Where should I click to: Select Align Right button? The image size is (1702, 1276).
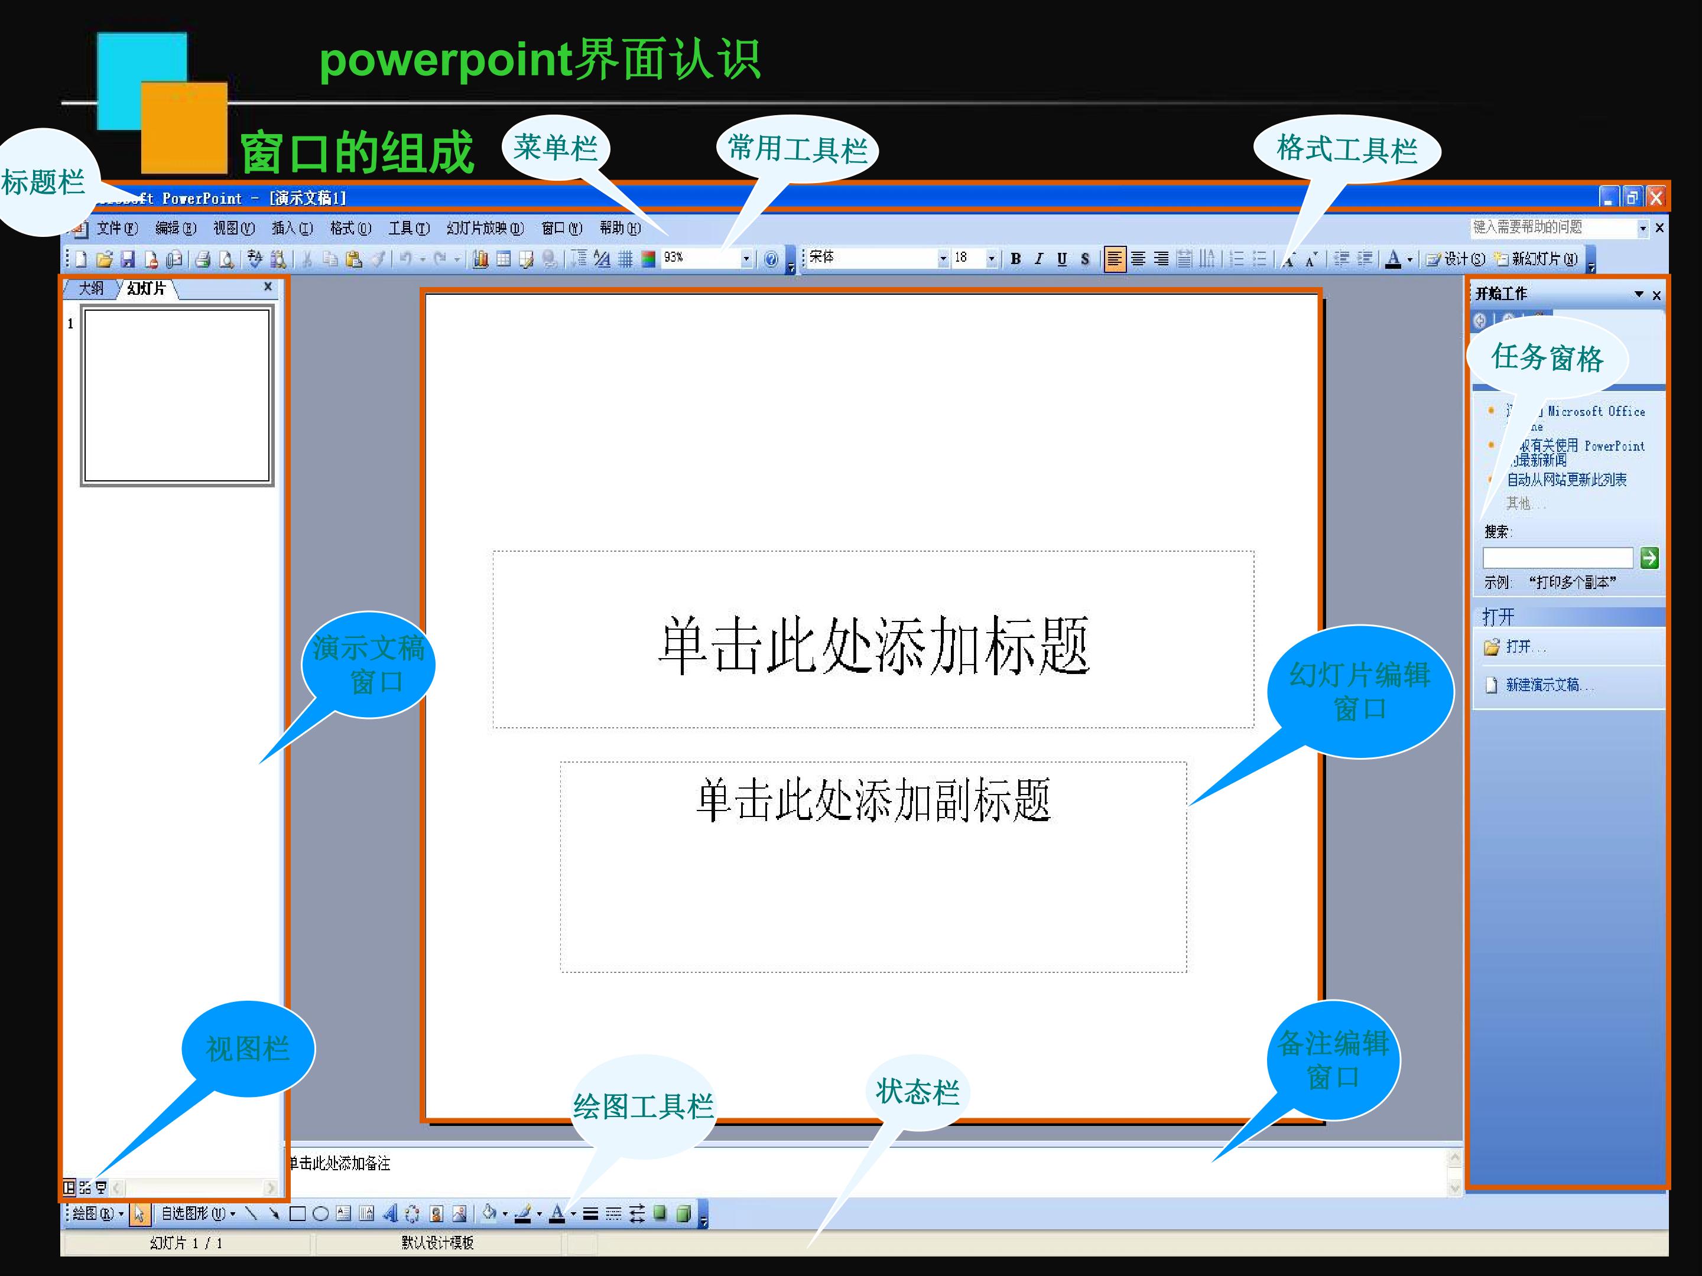pos(1161,259)
